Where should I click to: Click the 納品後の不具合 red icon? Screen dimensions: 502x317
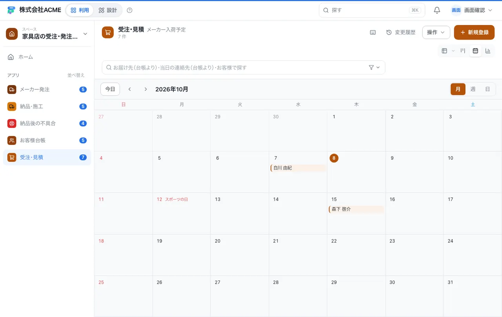pyautogui.click(x=12, y=123)
